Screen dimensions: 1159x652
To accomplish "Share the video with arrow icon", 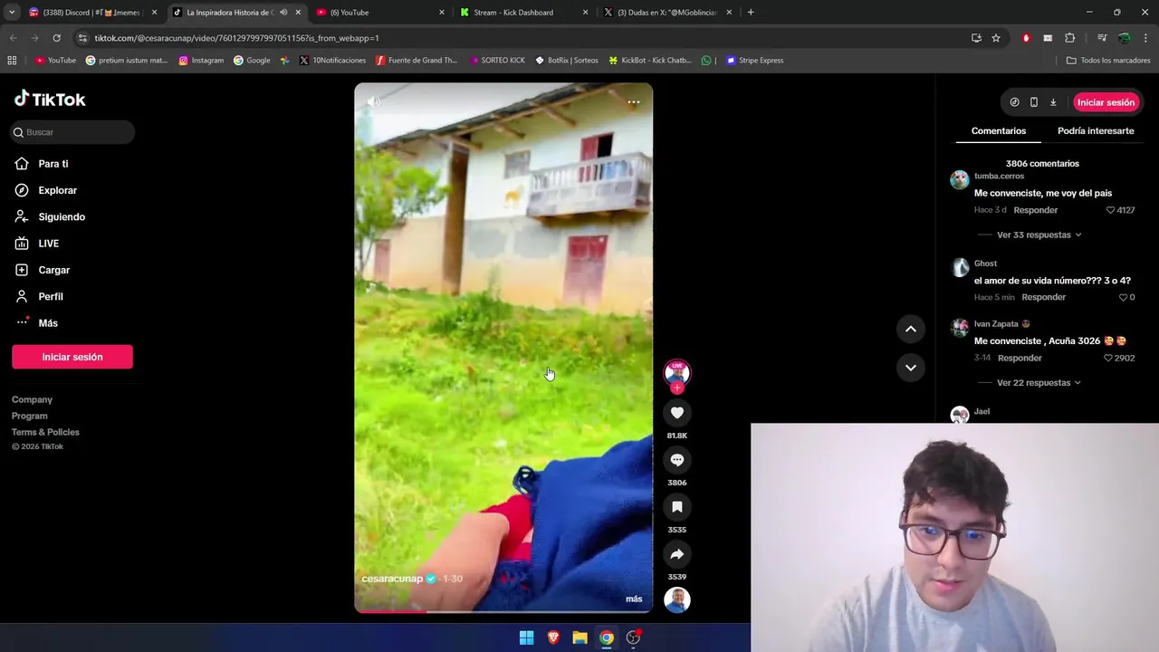I will 676,554.
